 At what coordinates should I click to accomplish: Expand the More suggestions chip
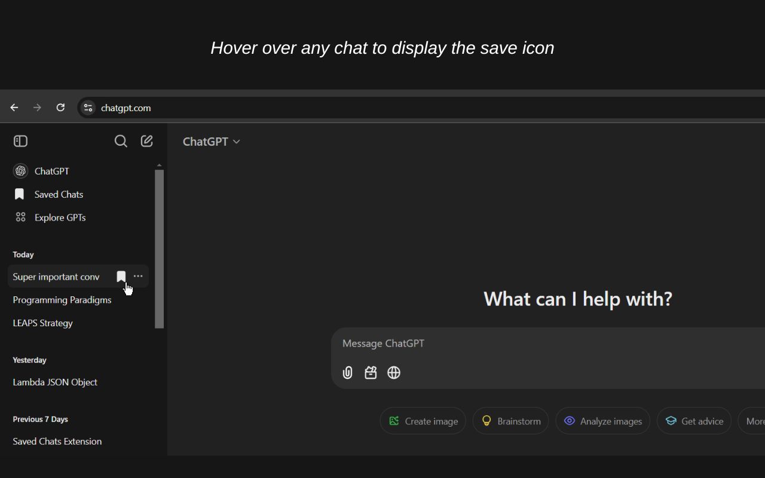pos(754,421)
